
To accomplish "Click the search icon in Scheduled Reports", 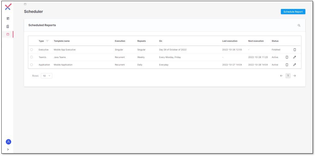I will (x=299, y=25).
